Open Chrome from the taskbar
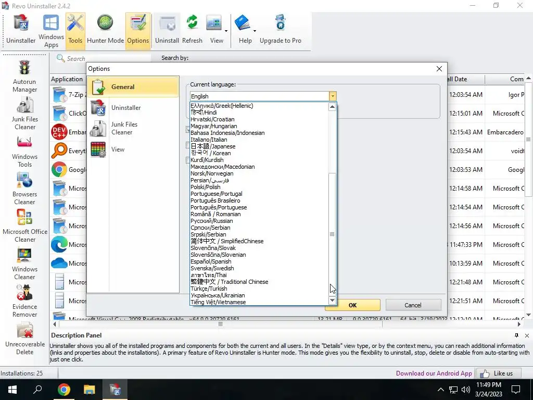 (64, 390)
